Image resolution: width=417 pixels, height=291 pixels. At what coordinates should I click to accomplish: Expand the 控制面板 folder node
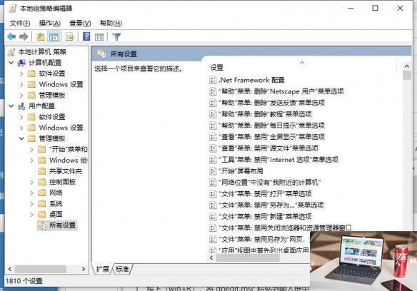pos(32,182)
